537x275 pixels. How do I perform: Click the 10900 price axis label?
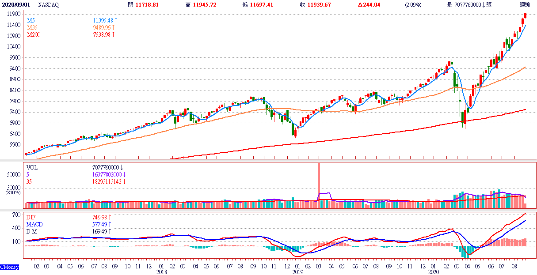[15, 36]
